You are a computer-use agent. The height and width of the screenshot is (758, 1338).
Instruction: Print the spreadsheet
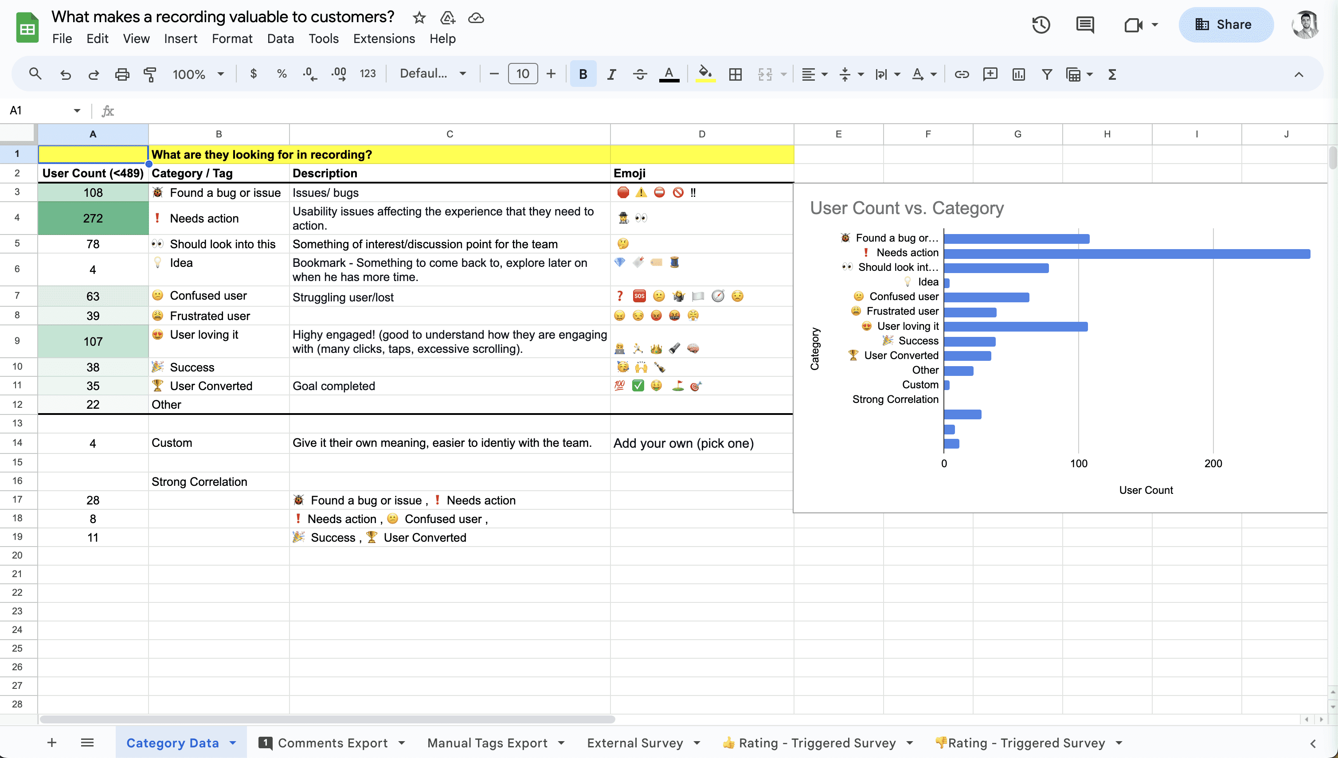pos(122,74)
